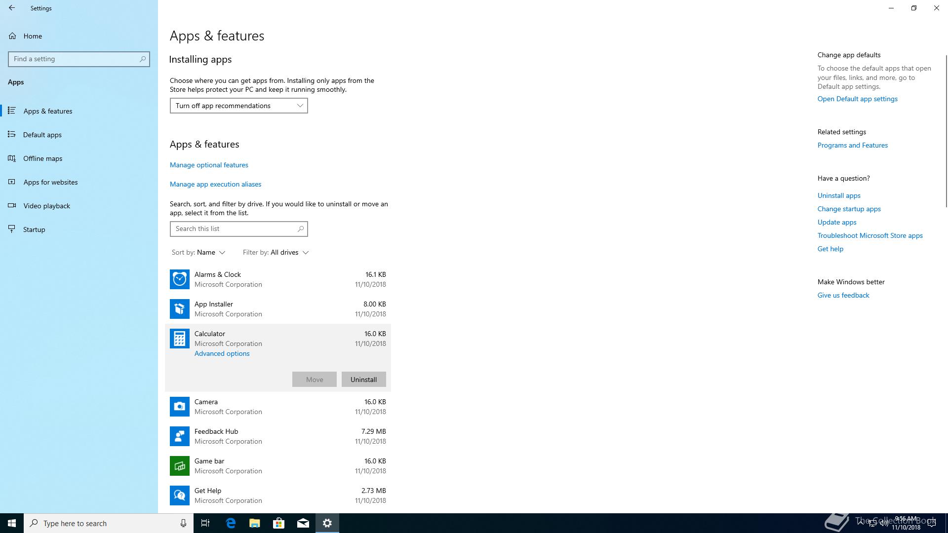This screenshot has width=948, height=533.
Task: Go to Default apps in the sidebar
Action: pyautogui.click(x=79, y=135)
